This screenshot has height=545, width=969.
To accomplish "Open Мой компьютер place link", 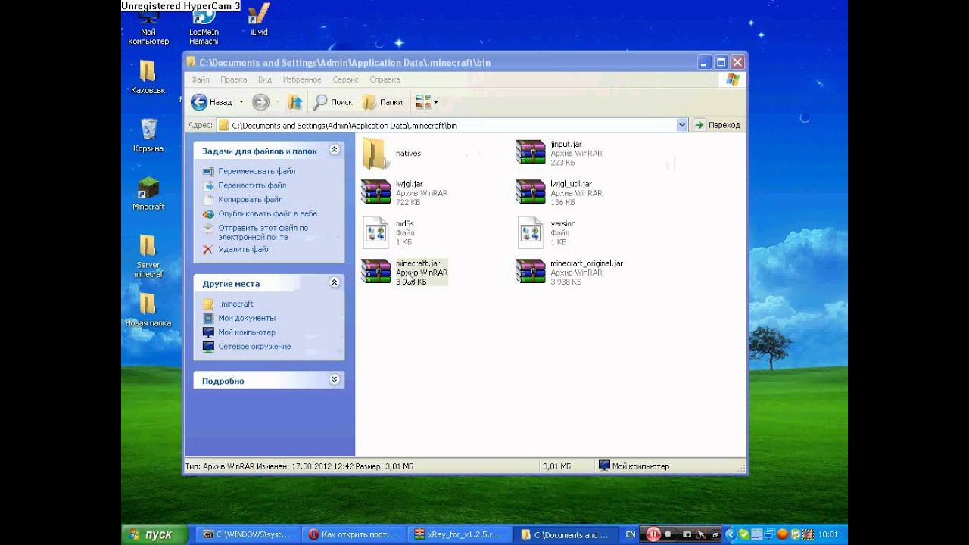I will pyautogui.click(x=247, y=332).
